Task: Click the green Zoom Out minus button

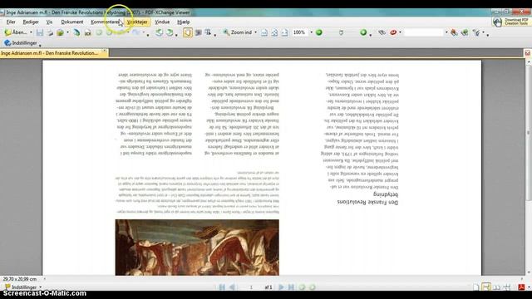Action: [319, 32]
